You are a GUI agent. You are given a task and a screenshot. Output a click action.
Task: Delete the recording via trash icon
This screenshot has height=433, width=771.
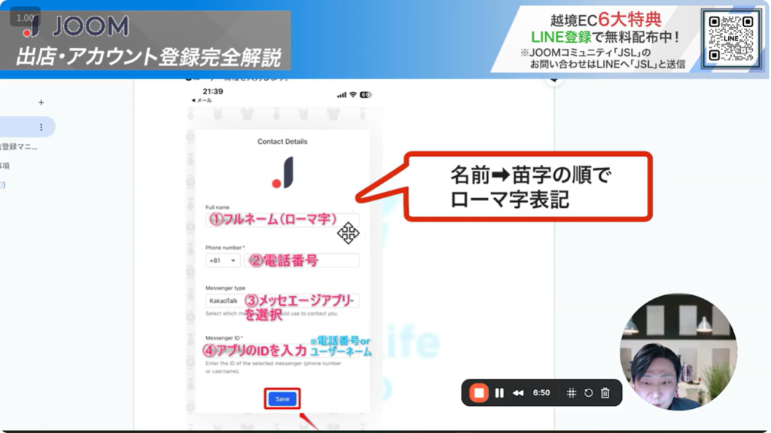[605, 393]
